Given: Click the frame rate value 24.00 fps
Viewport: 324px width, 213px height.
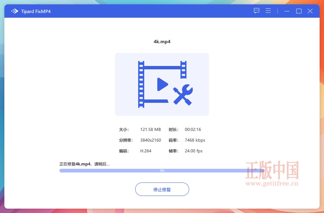Looking at the screenshot, I should coord(194,151).
